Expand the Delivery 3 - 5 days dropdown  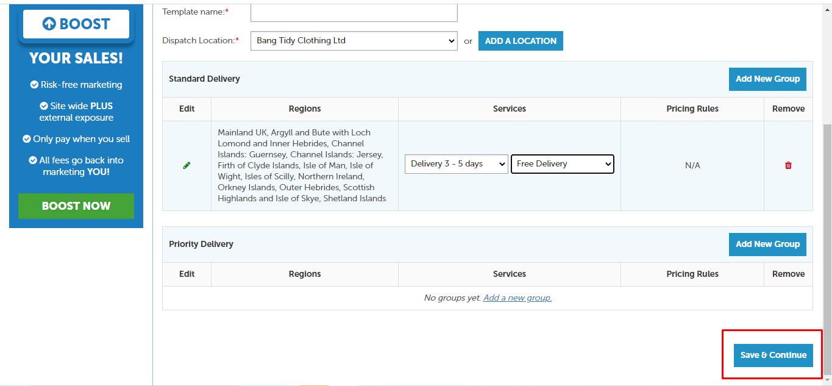[x=457, y=164]
